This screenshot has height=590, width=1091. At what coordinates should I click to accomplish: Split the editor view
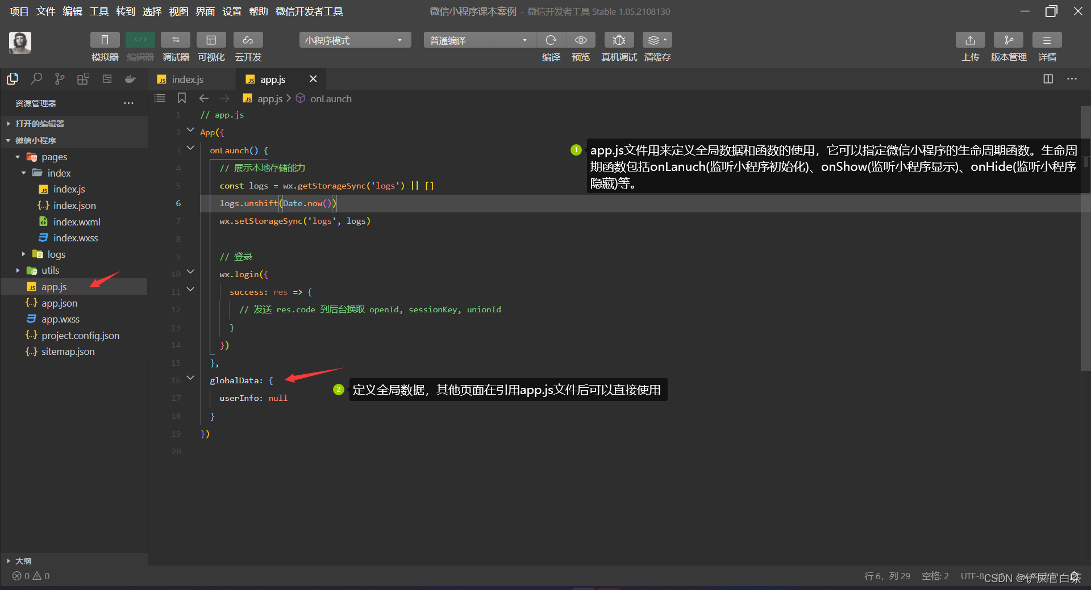click(x=1048, y=79)
